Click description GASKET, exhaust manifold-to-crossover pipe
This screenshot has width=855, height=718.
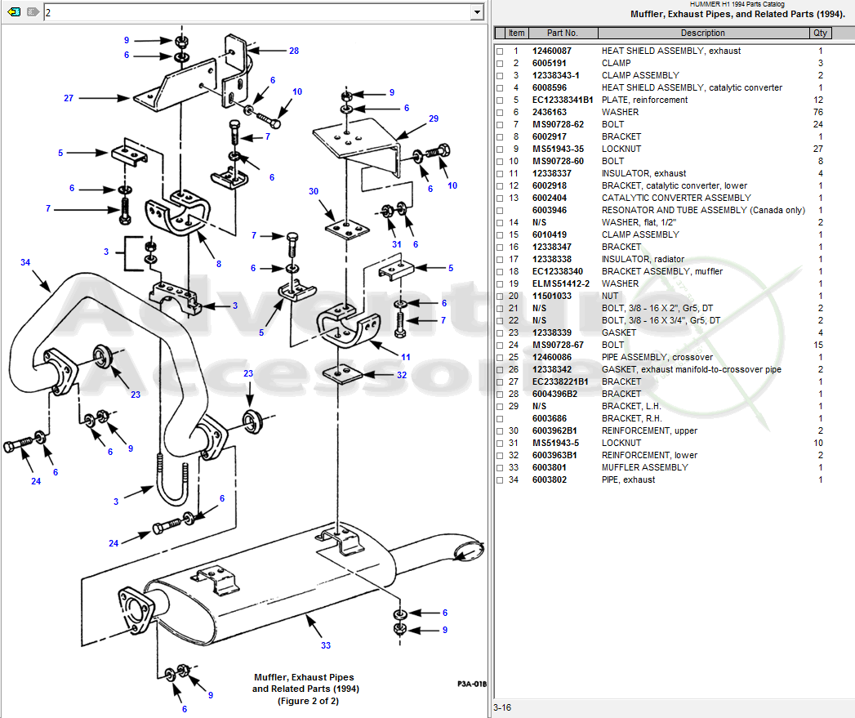692,369
